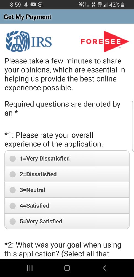Tap the Get My Payment header
The height and width of the screenshot is (277, 134).
pyautogui.click(x=28, y=17)
